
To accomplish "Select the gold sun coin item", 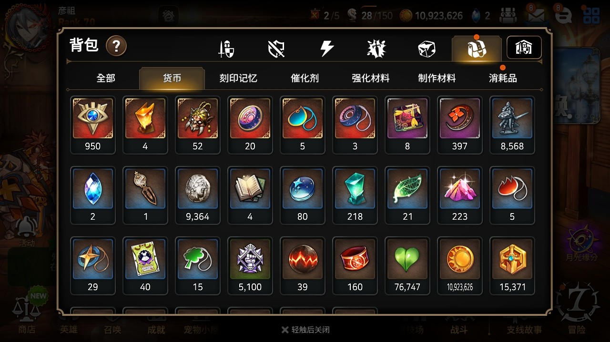I will (x=460, y=266).
